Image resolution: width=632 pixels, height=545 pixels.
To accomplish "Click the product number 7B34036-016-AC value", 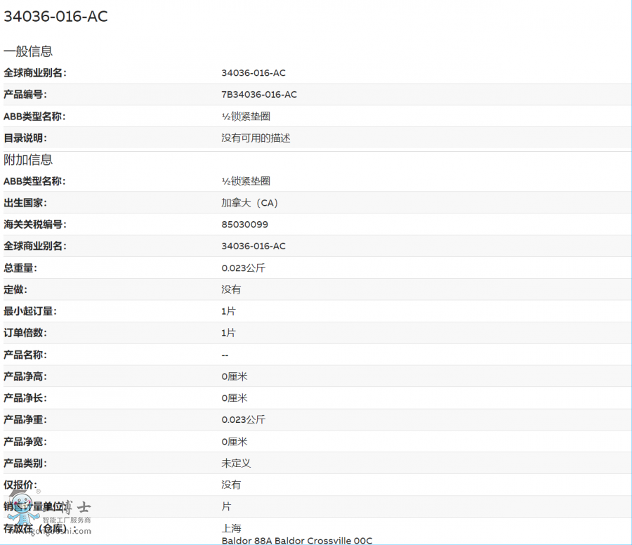I will point(259,95).
